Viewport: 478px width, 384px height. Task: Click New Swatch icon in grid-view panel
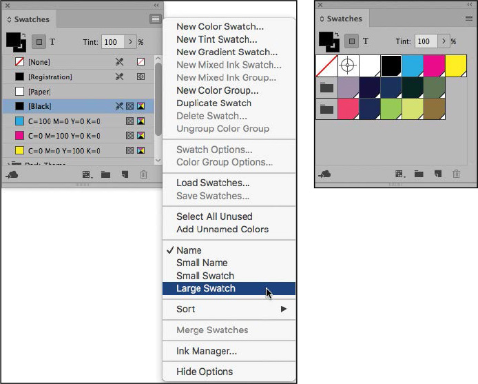click(x=437, y=174)
